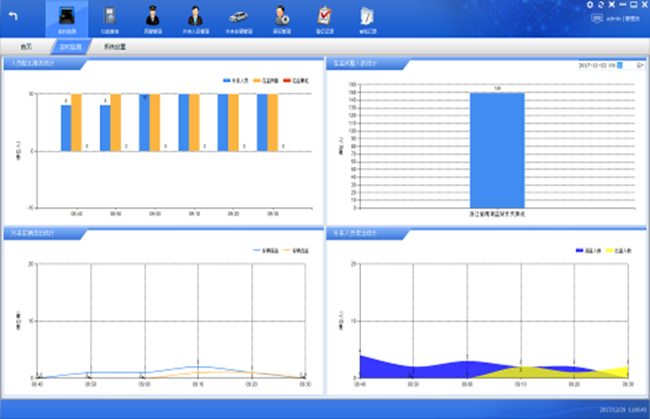Open the car vehicle management icon

(x=238, y=15)
